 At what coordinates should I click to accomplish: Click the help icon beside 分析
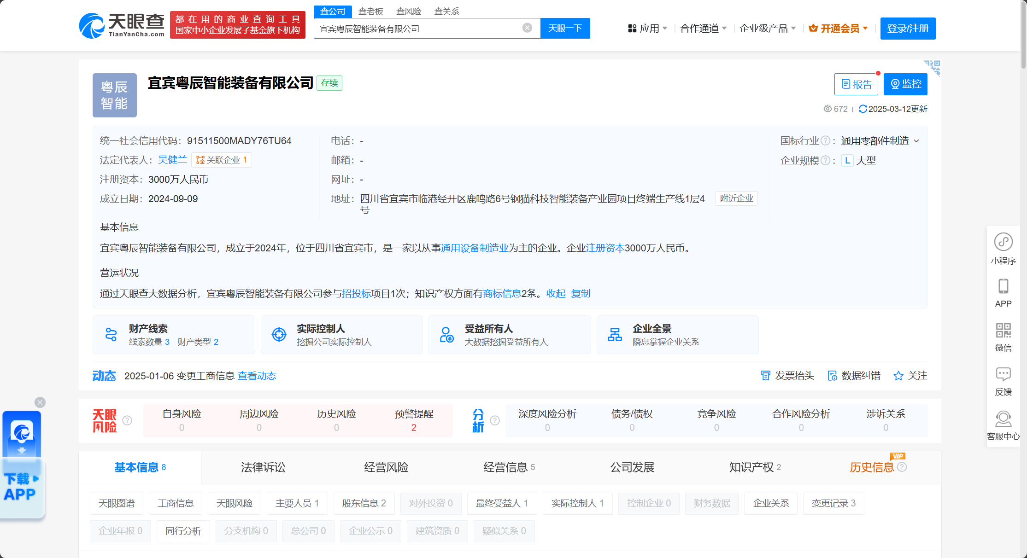(495, 420)
